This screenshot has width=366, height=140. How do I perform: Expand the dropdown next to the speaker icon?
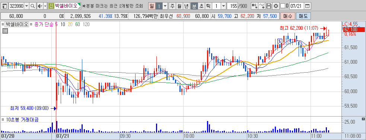coord(45,6)
